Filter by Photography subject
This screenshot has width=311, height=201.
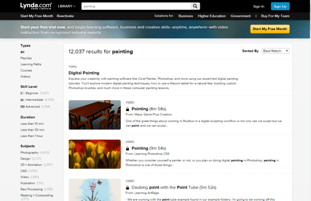click(x=29, y=153)
